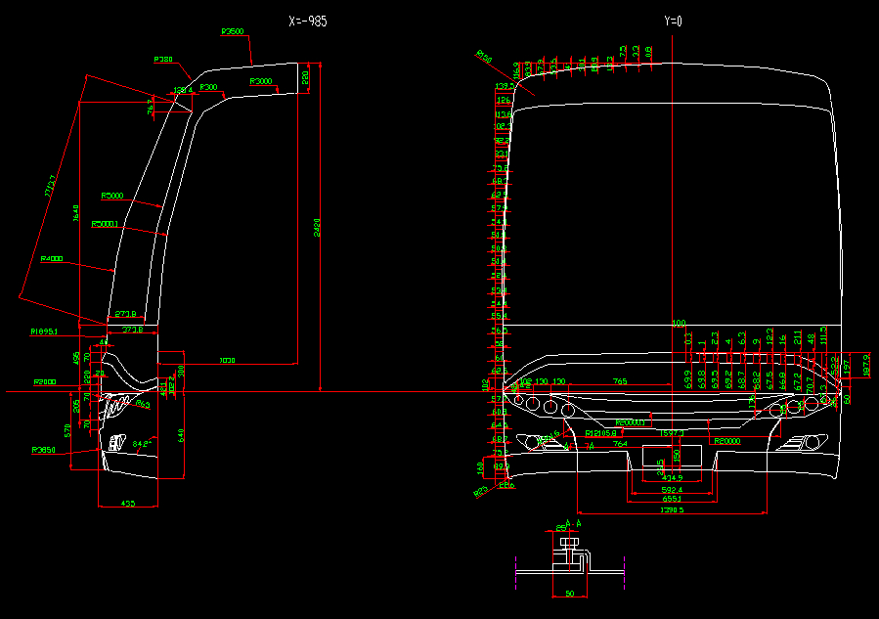Screen dimensions: 879x619
Task: Click the X=-985 view label text
Action: click(306, 18)
